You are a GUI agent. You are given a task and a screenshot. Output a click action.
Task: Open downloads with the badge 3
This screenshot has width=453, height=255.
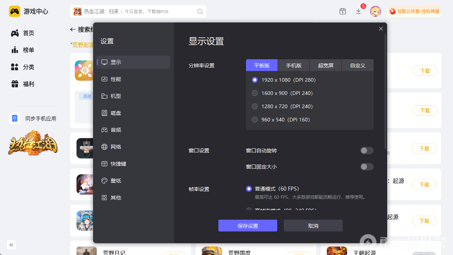tap(359, 11)
